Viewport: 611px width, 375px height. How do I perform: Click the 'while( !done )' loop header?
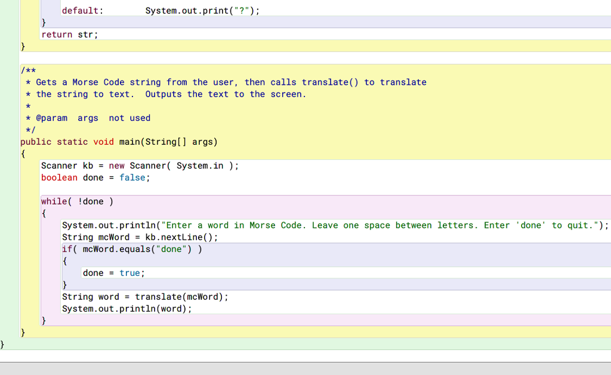pyautogui.click(x=77, y=202)
